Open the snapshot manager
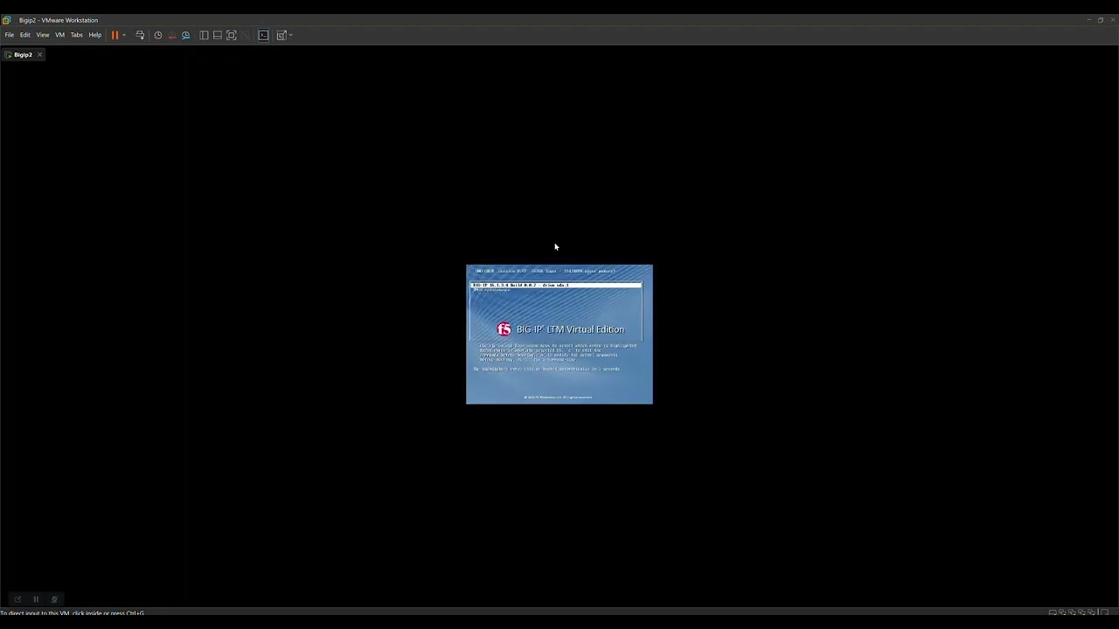 tap(186, 35)
